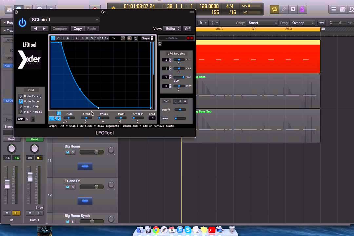Open the List Editors in Logic's toolbar

pos(333,9)
